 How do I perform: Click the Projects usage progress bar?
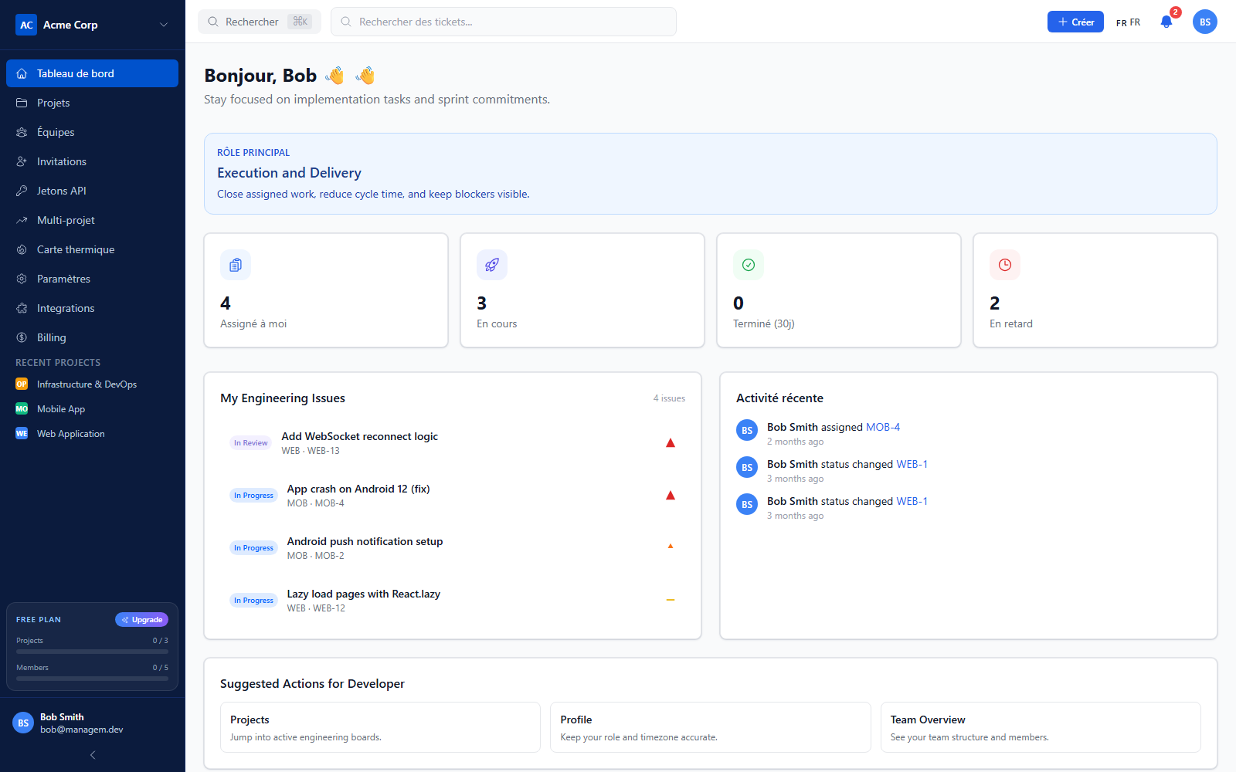click(x=92, y=652)
